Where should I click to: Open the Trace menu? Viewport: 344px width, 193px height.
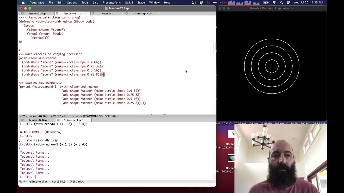pos(141,3)
